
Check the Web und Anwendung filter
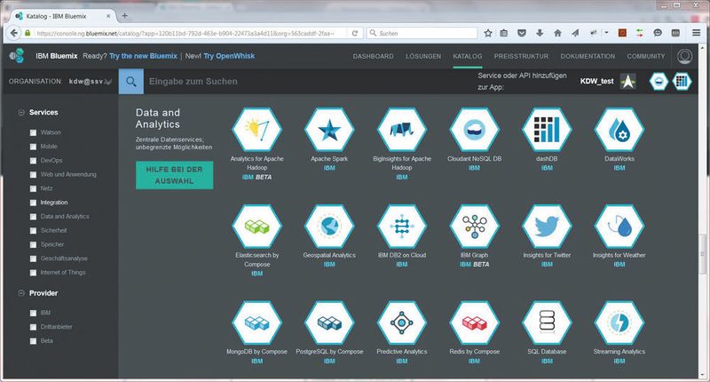(33, 175)
